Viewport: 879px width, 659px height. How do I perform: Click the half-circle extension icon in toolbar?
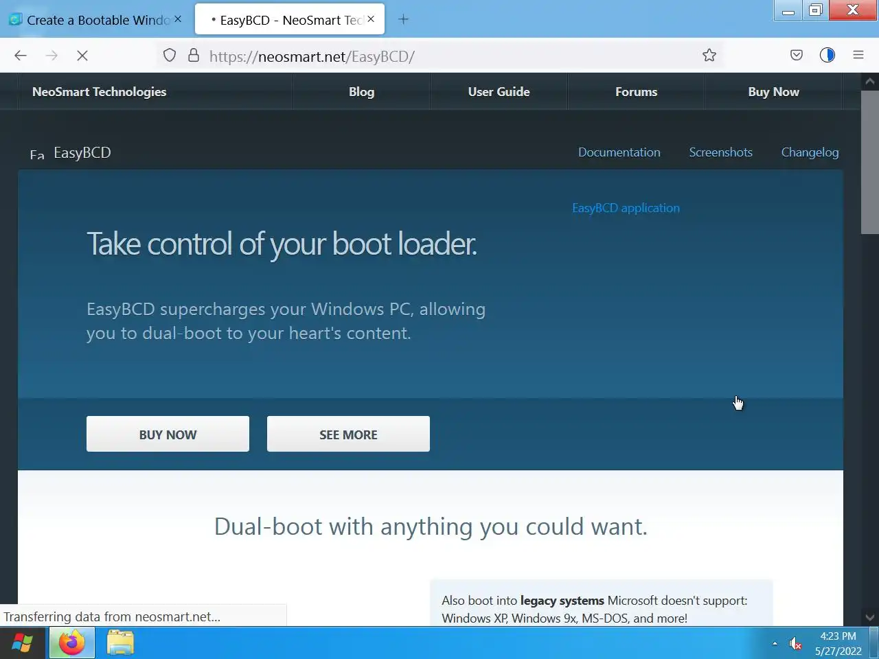[827, 56]
